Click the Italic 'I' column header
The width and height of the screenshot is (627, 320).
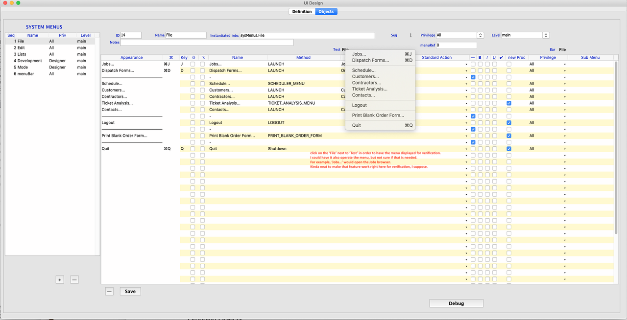point(487,57)
